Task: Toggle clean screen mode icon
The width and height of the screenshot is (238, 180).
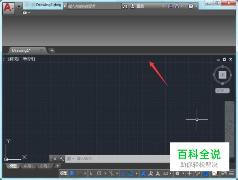Action: coord(224,173)
